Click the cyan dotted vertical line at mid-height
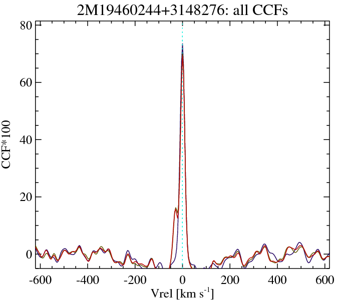Screen dimensions: 338x300 coord(182,145)
